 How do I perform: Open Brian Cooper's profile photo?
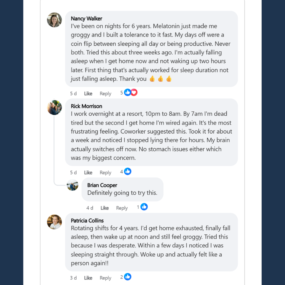[x=72, y=185]
